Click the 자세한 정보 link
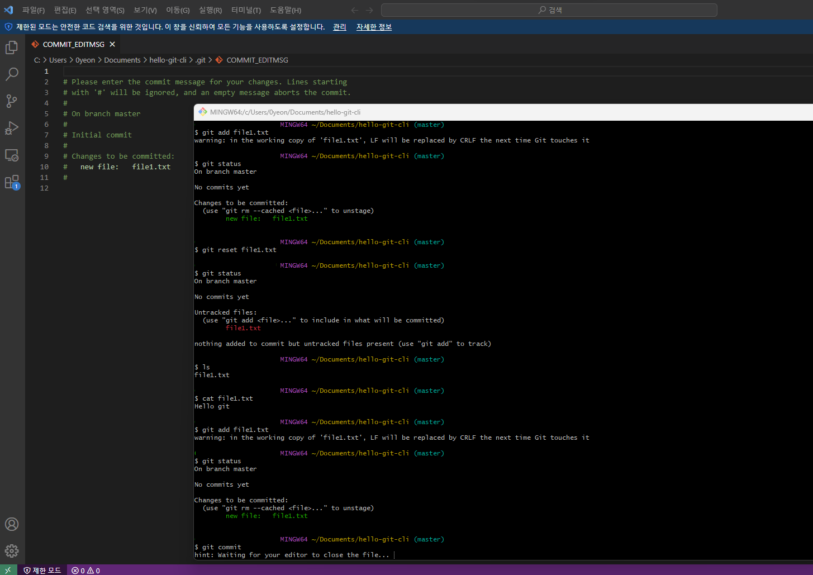This screenshot has width=813, height=575. coord(374,27)
